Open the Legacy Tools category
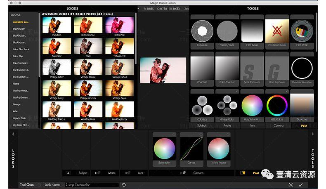326x189 pixels. click(x=19, y=118)
